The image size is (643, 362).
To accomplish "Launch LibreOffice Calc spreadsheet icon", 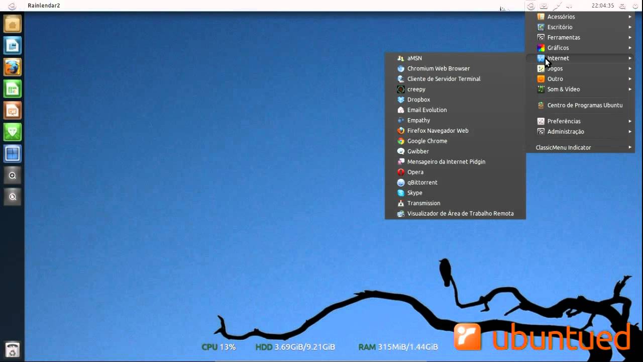I will [x=13, y=89].
